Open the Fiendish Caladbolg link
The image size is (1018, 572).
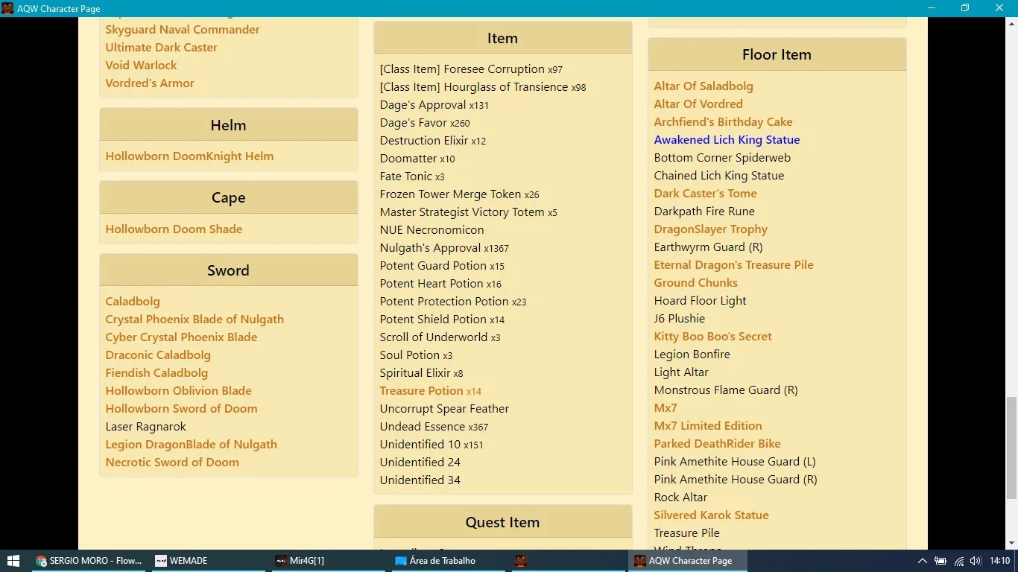point(157,373)
